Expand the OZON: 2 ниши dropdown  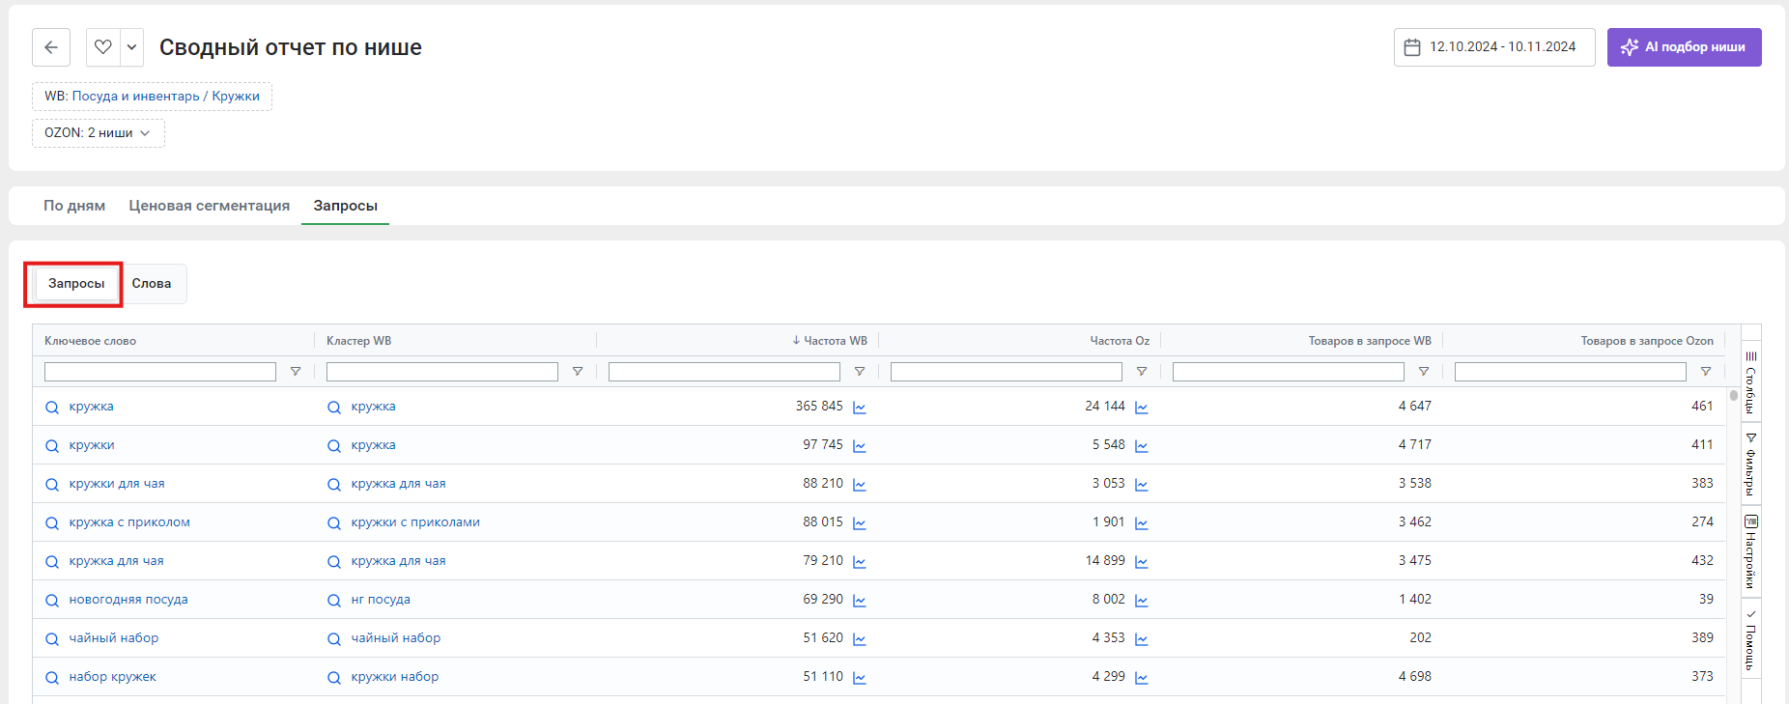pyautogui.click(x=99, y=133)
